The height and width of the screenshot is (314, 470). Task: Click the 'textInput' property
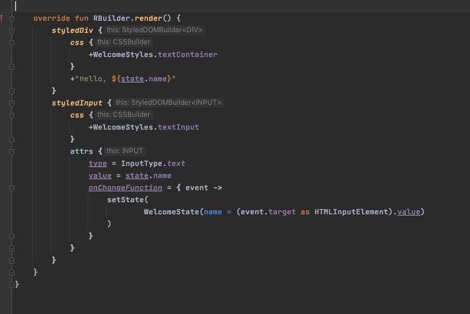[x=179, y=127]
